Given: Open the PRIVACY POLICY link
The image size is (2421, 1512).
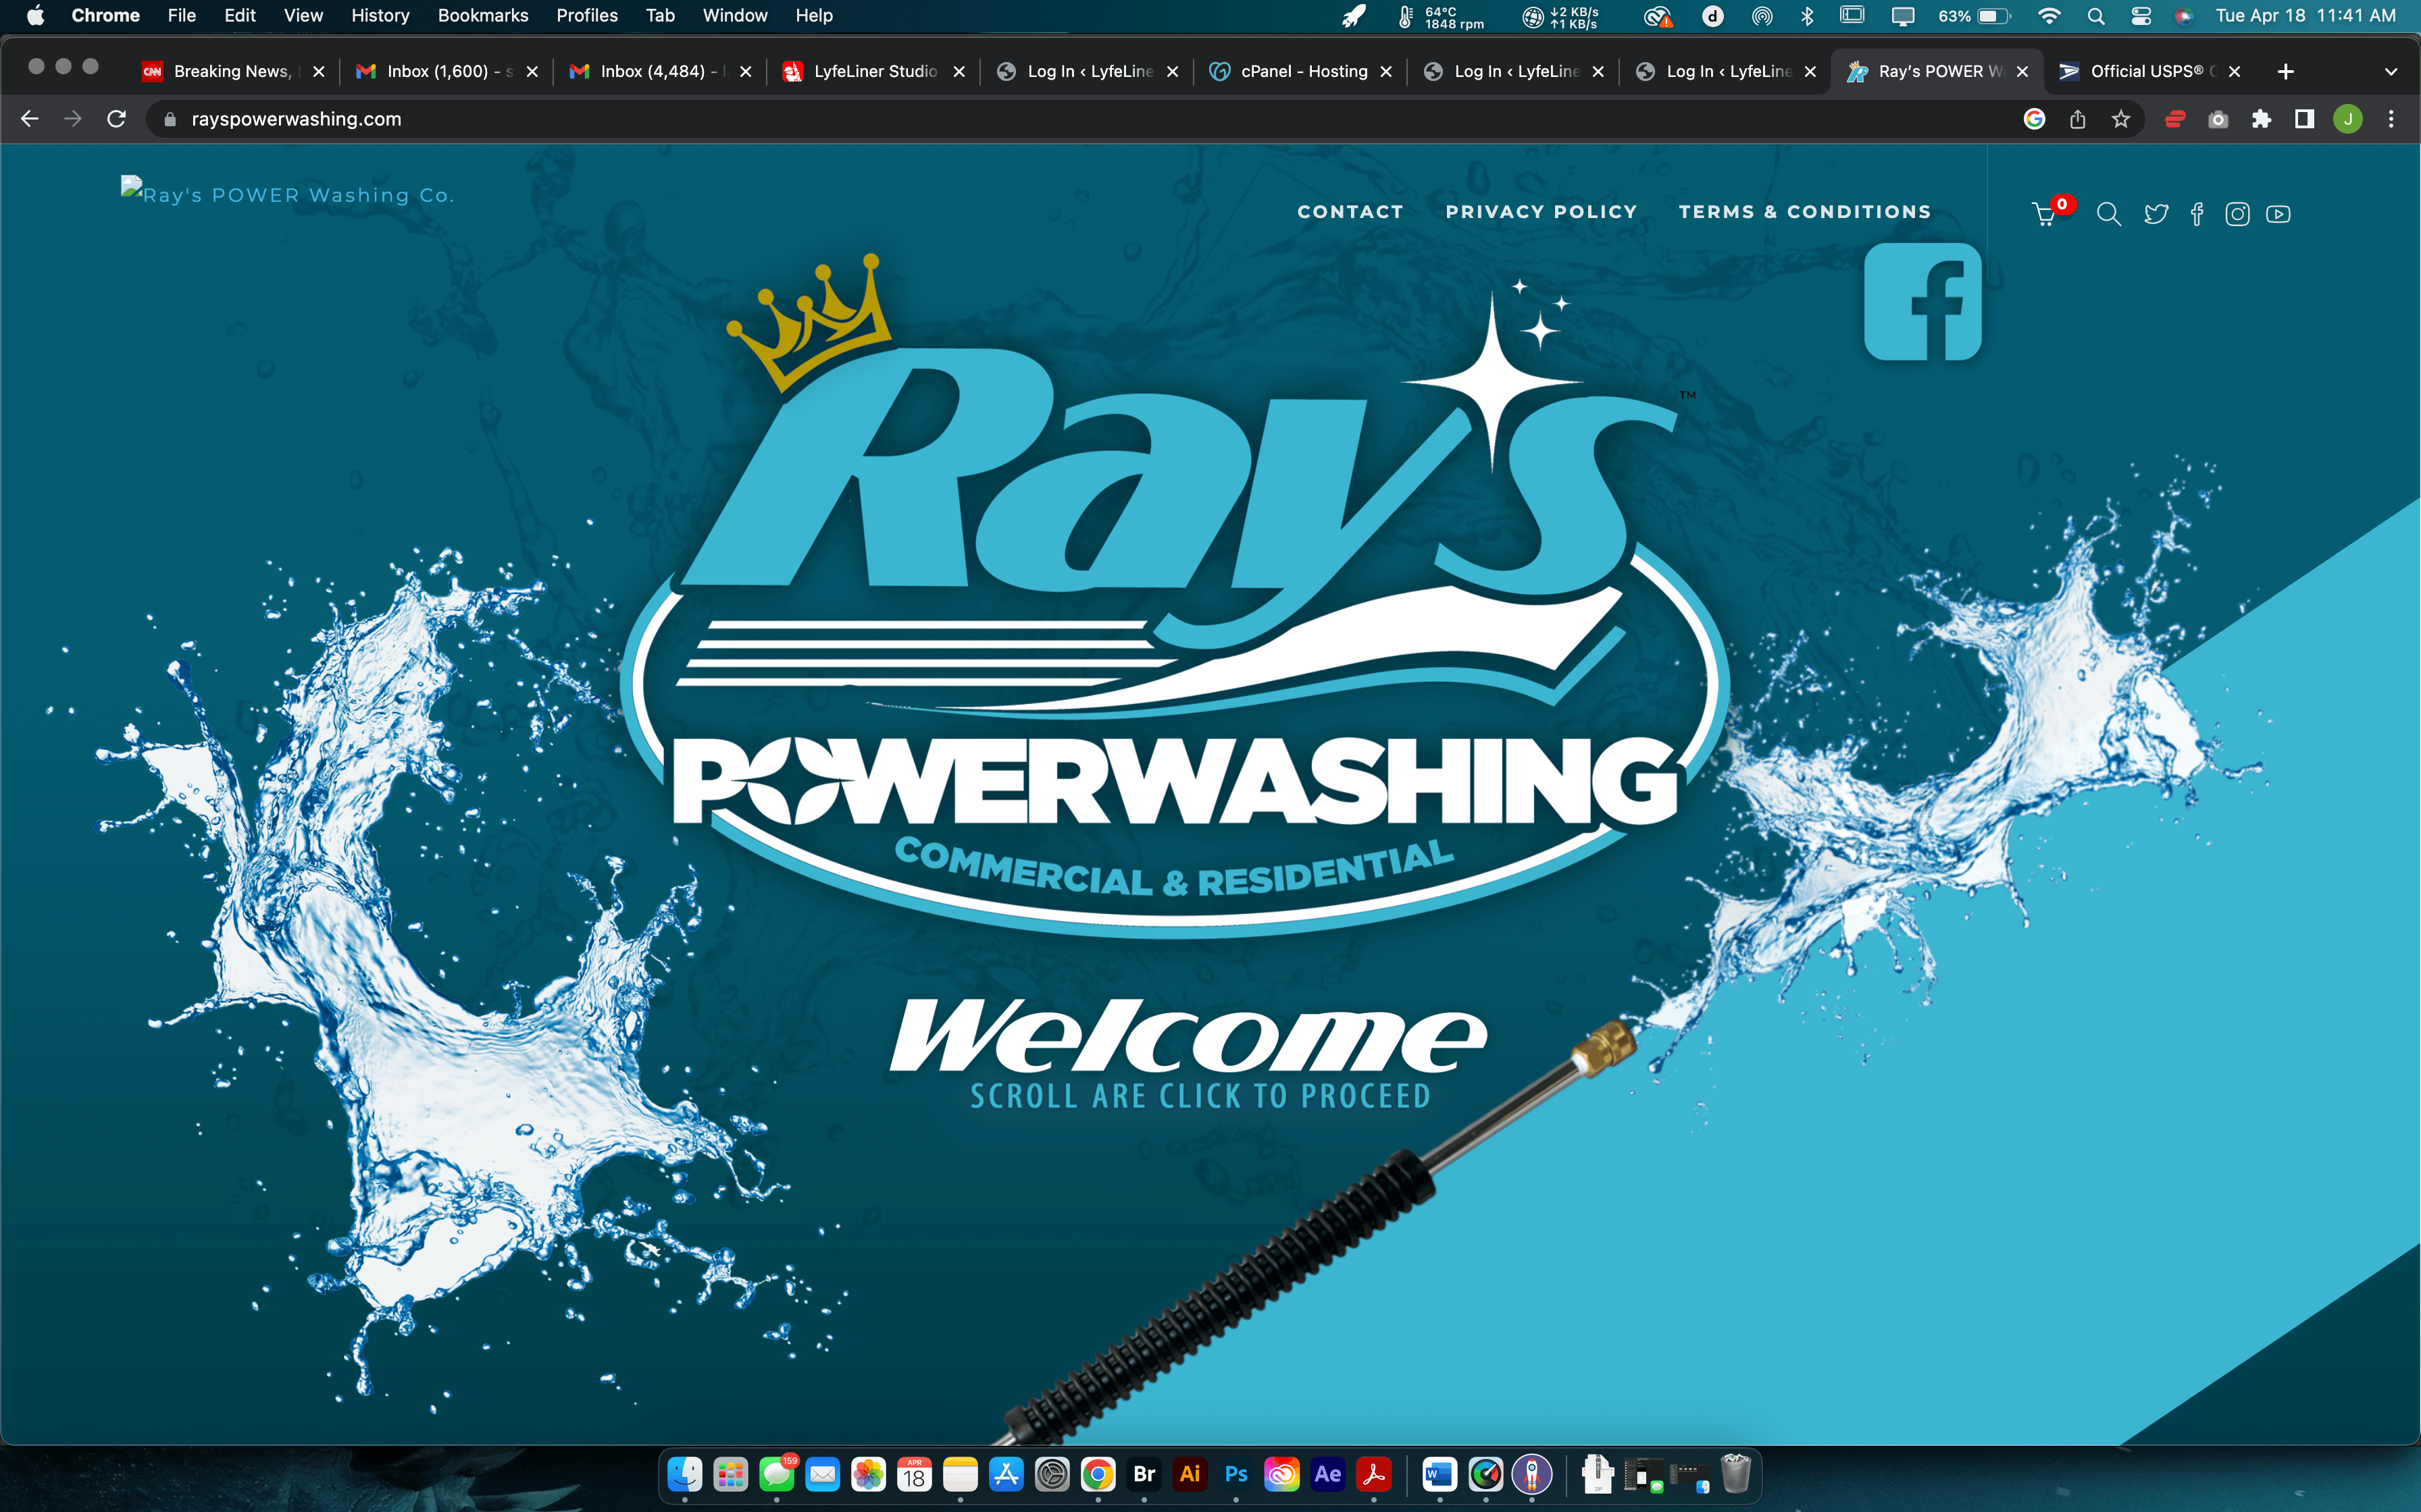Looking at the screenshot, I should click(x=1541, y=212).
